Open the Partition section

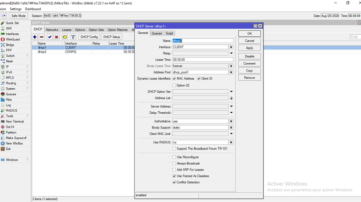point(11,132)
